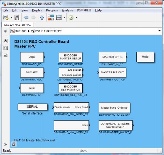
Task: Click the DS1104ADC_C5 label
Action: tap(32, 64)
